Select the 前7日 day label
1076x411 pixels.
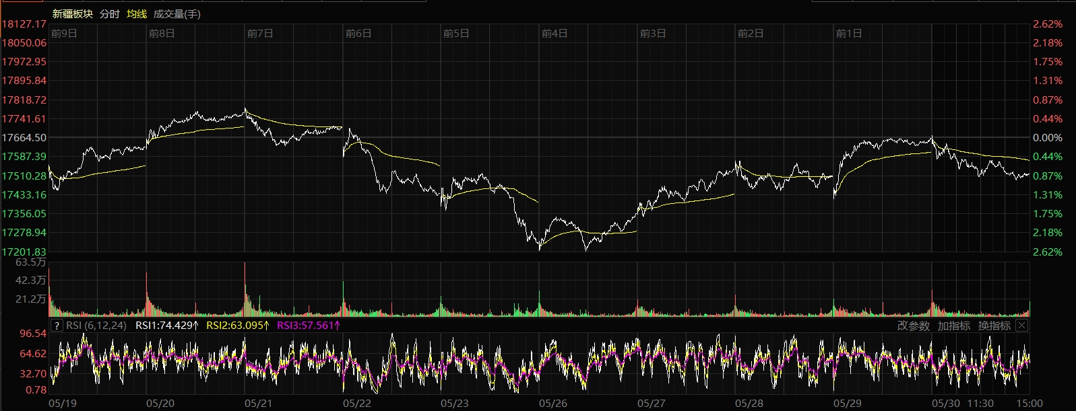coord(260,33)
